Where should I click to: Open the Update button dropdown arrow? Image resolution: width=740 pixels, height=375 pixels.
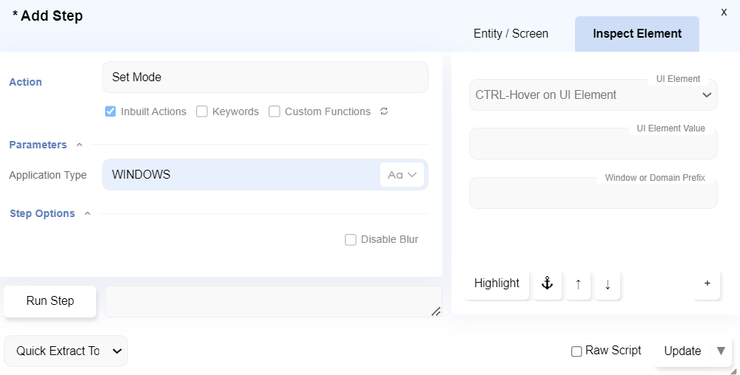point(721,351)
